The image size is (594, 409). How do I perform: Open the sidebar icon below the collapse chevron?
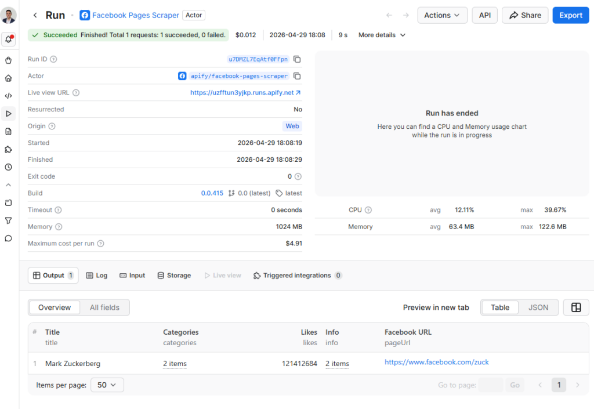tap(8, 202)
